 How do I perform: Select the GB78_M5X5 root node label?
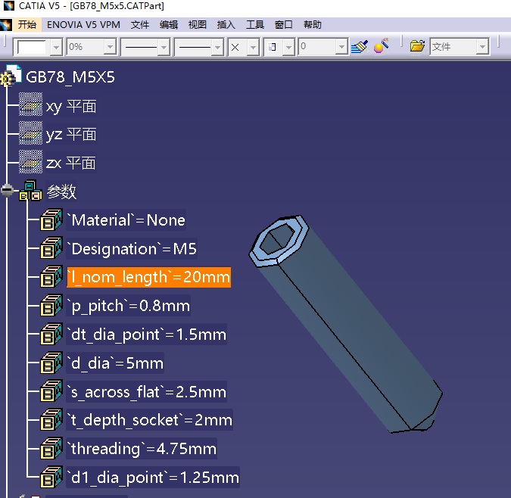[70, 77]
